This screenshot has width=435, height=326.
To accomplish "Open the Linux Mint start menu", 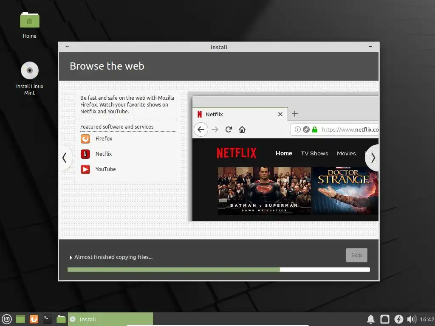I will pyautogui.click(x=7, y=319).
